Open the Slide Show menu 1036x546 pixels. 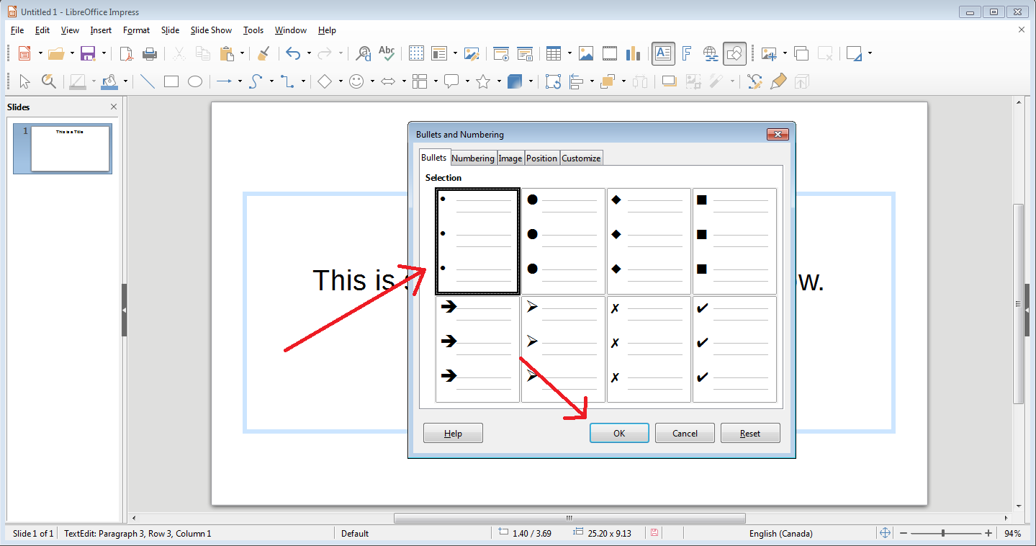point(211,30)
